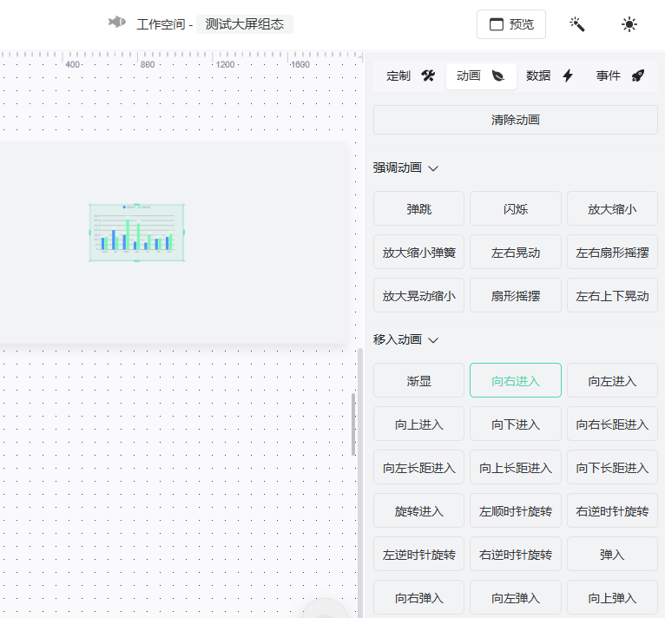Open the magic wand tool
Viewport: 665px width, 618px height.
click(576, 24)
